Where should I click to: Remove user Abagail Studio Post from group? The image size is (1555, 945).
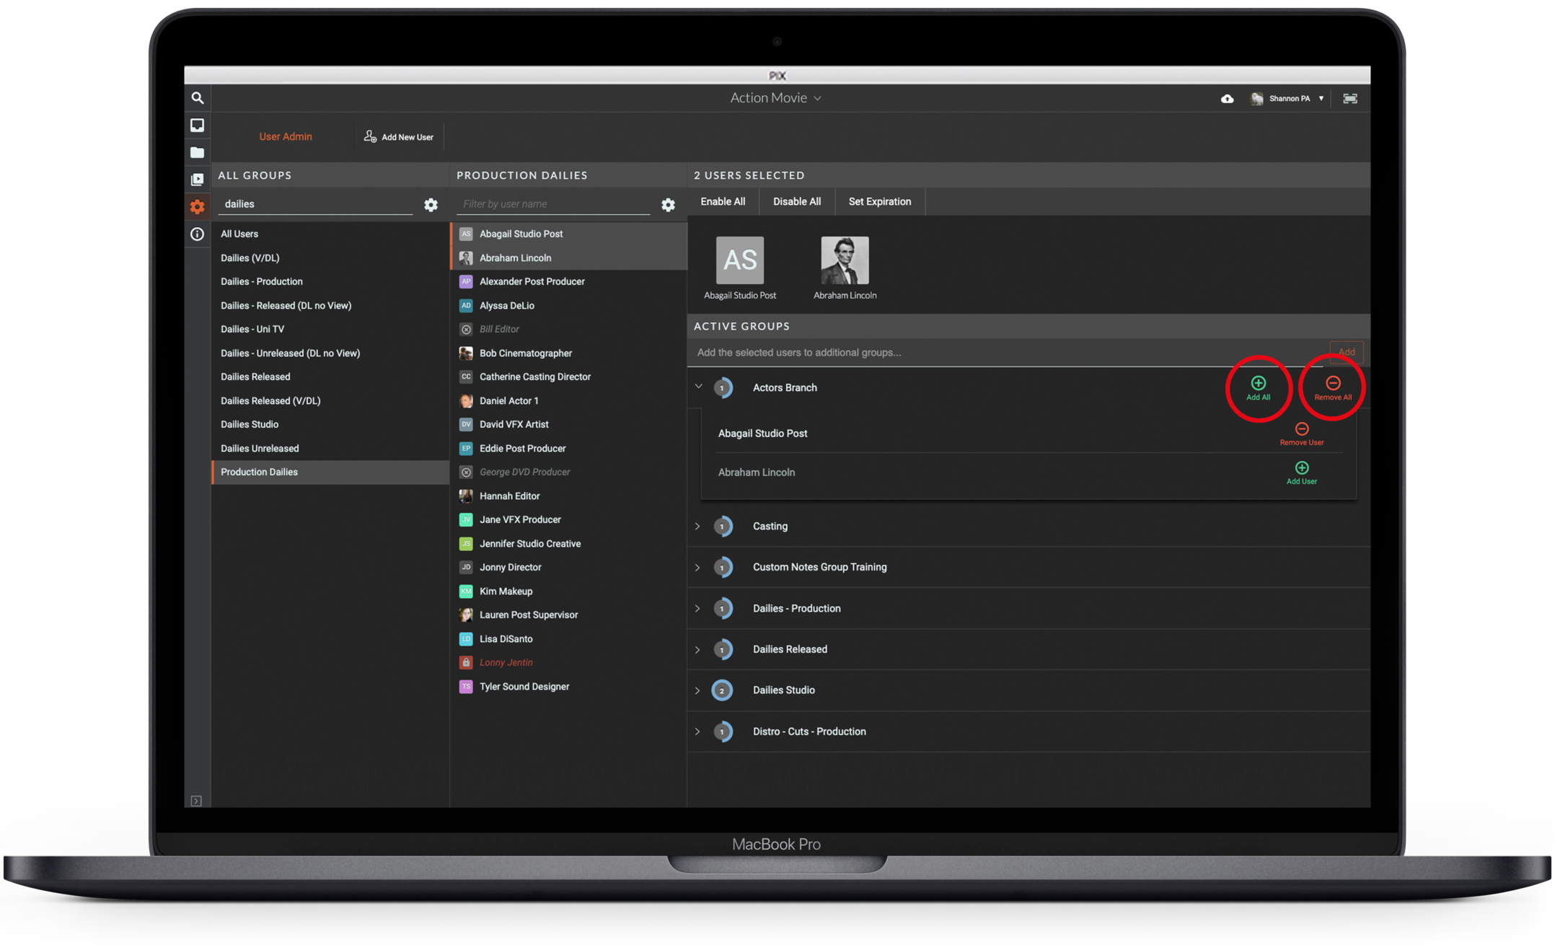click(1301, 434)
